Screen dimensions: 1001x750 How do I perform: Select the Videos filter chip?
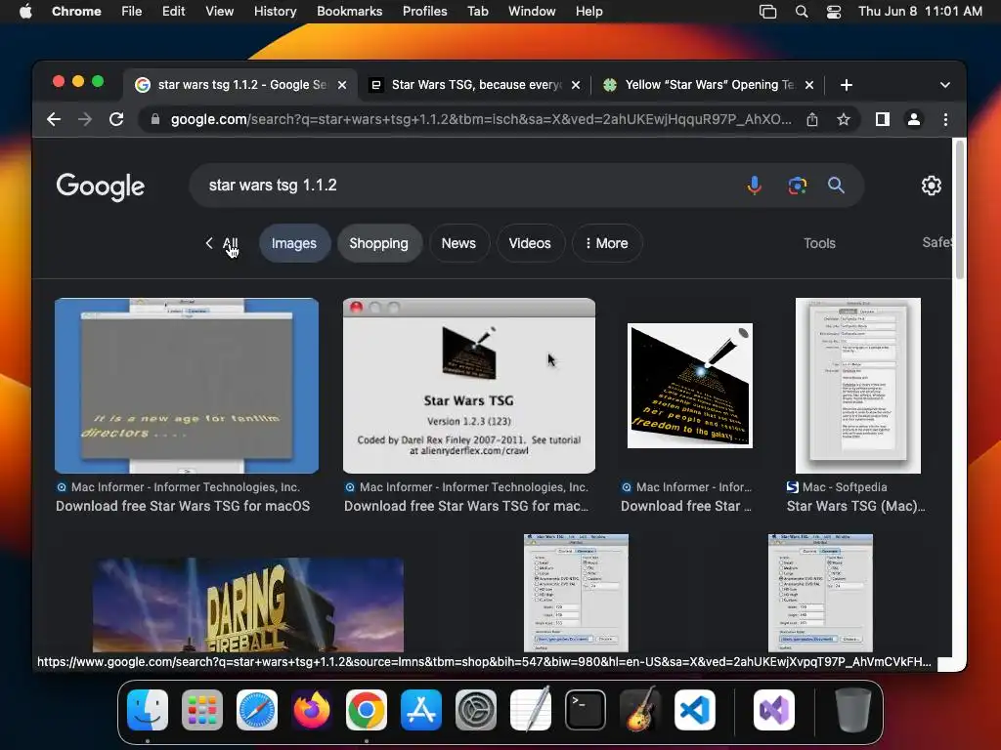click(x=530, y=243)
